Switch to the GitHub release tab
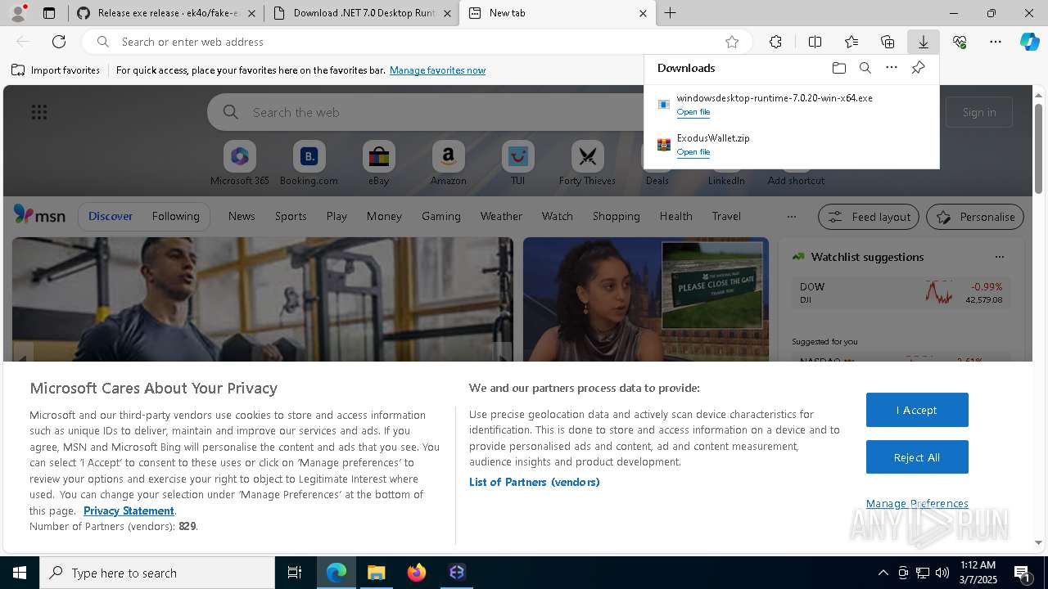The width and height of the screenshot is (1048, 589). pos(167,13)
